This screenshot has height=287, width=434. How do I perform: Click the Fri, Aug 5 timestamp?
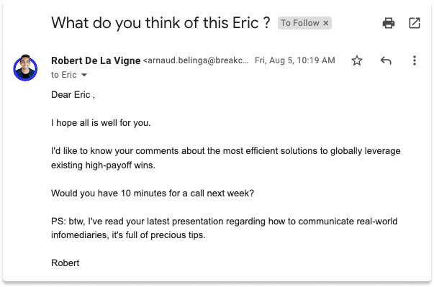tap(295, 60)
